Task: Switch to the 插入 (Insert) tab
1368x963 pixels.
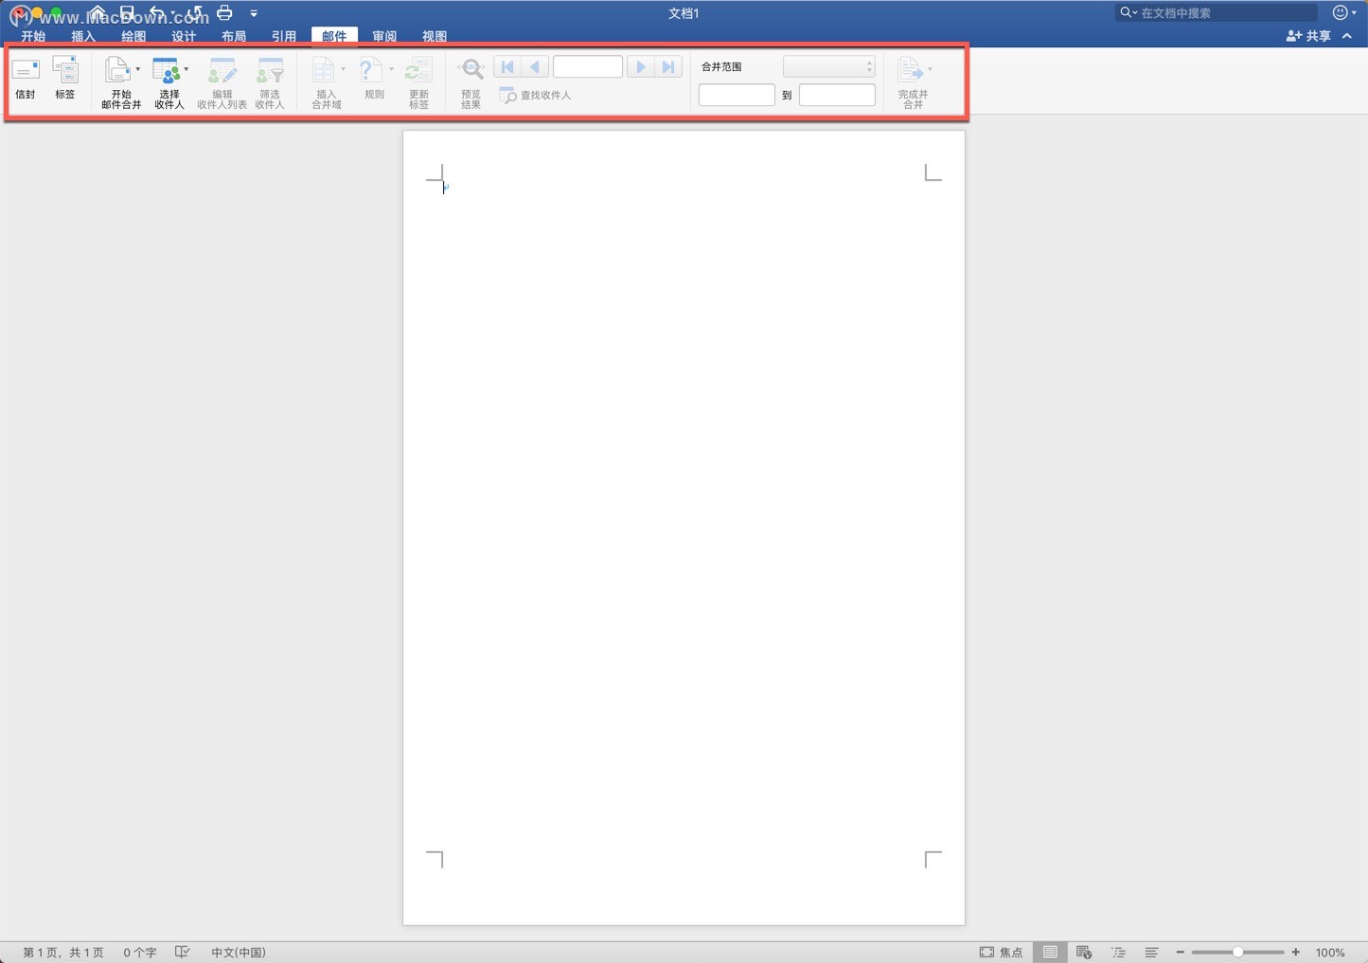Action: pos(83,36)
